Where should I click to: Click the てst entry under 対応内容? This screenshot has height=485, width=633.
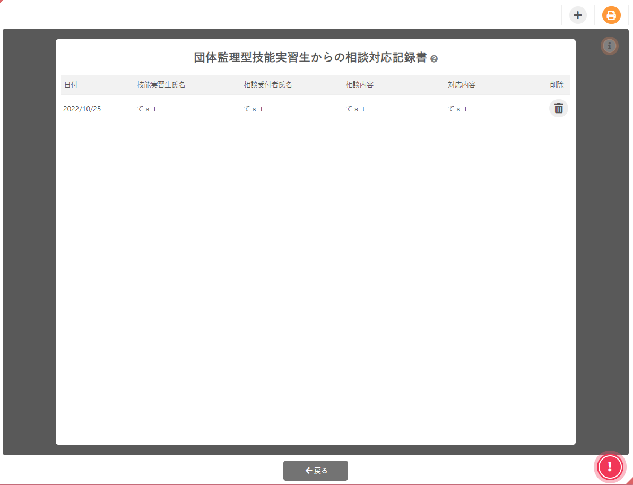point(458,109)
